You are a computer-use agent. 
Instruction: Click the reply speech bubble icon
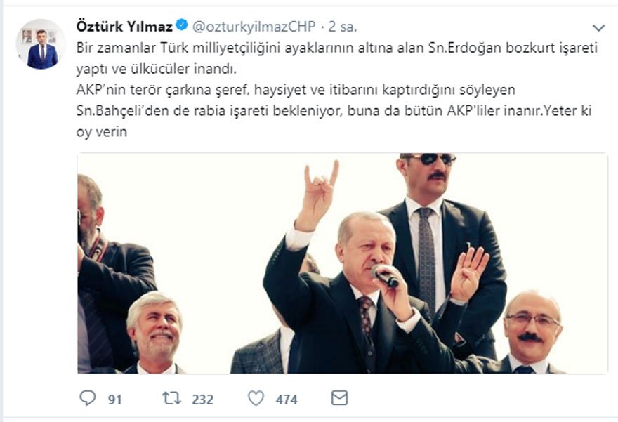coord(88,398)
